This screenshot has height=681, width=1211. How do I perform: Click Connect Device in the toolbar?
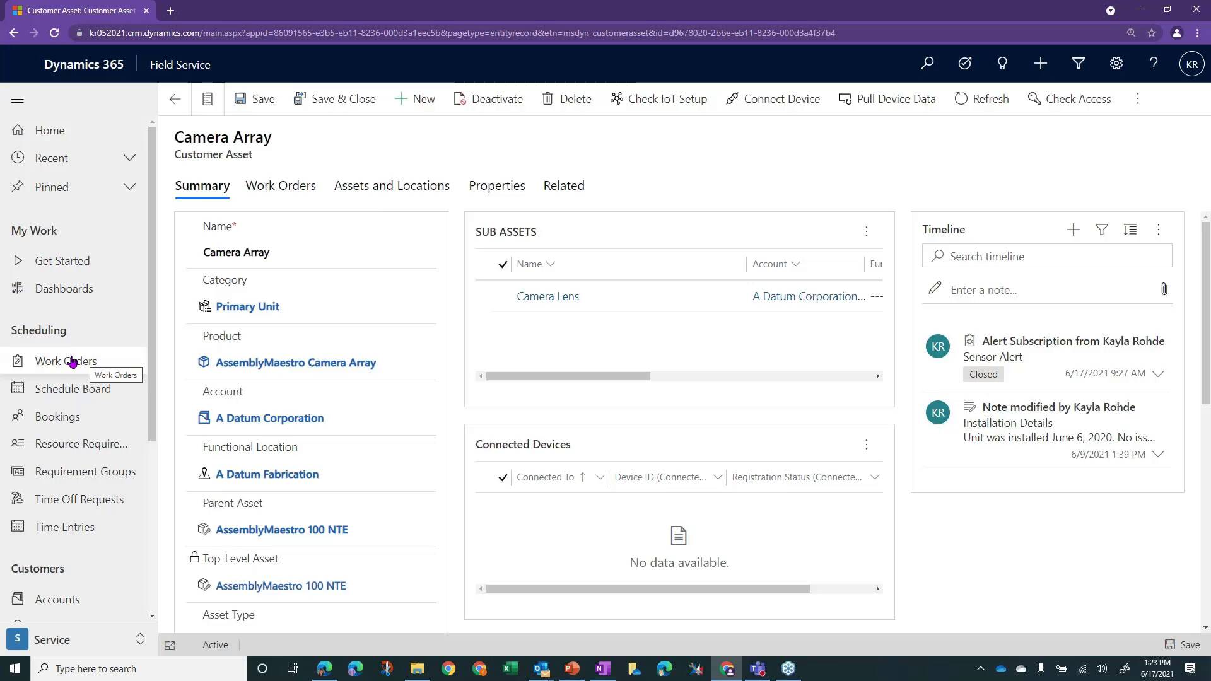[x=773, y=98]
